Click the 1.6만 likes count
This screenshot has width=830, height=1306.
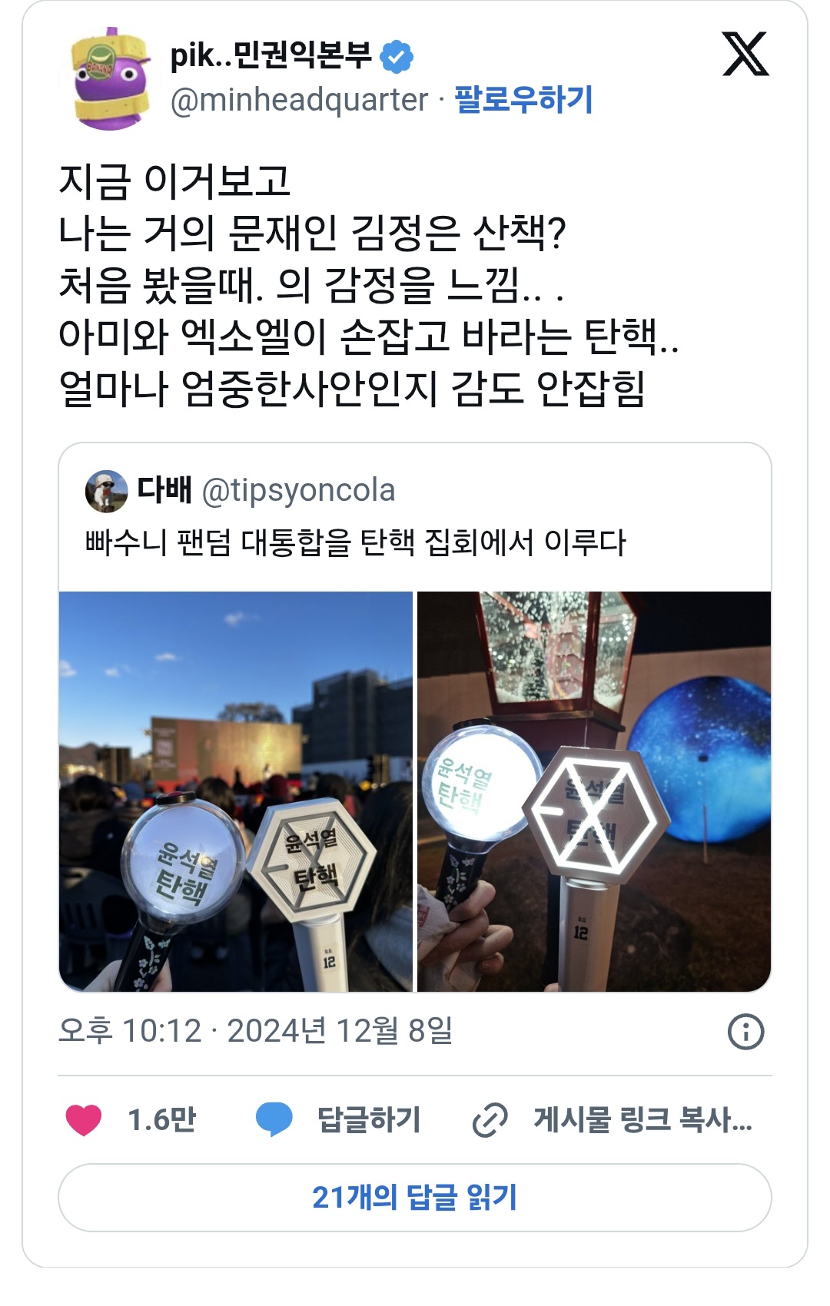[162, 1119]
